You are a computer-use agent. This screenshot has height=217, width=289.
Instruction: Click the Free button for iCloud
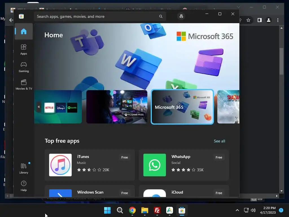pyautogui.click(x=219, y=193)
